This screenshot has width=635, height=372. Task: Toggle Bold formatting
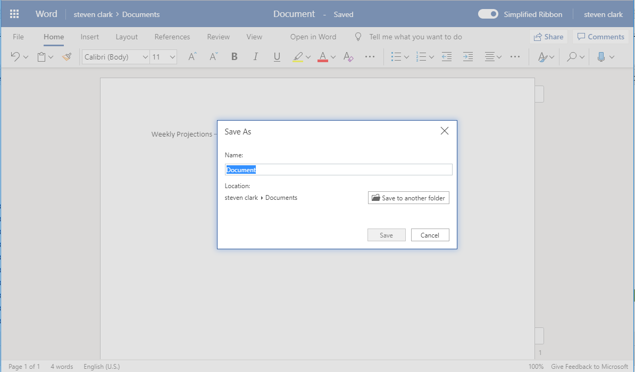pos(234,56)
